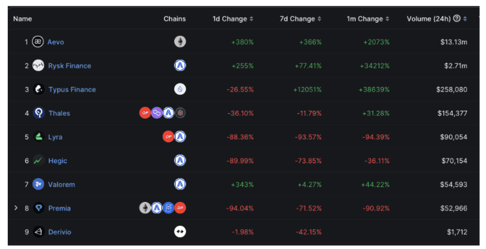Click the Hegic logo icon

tap(38, 161)
